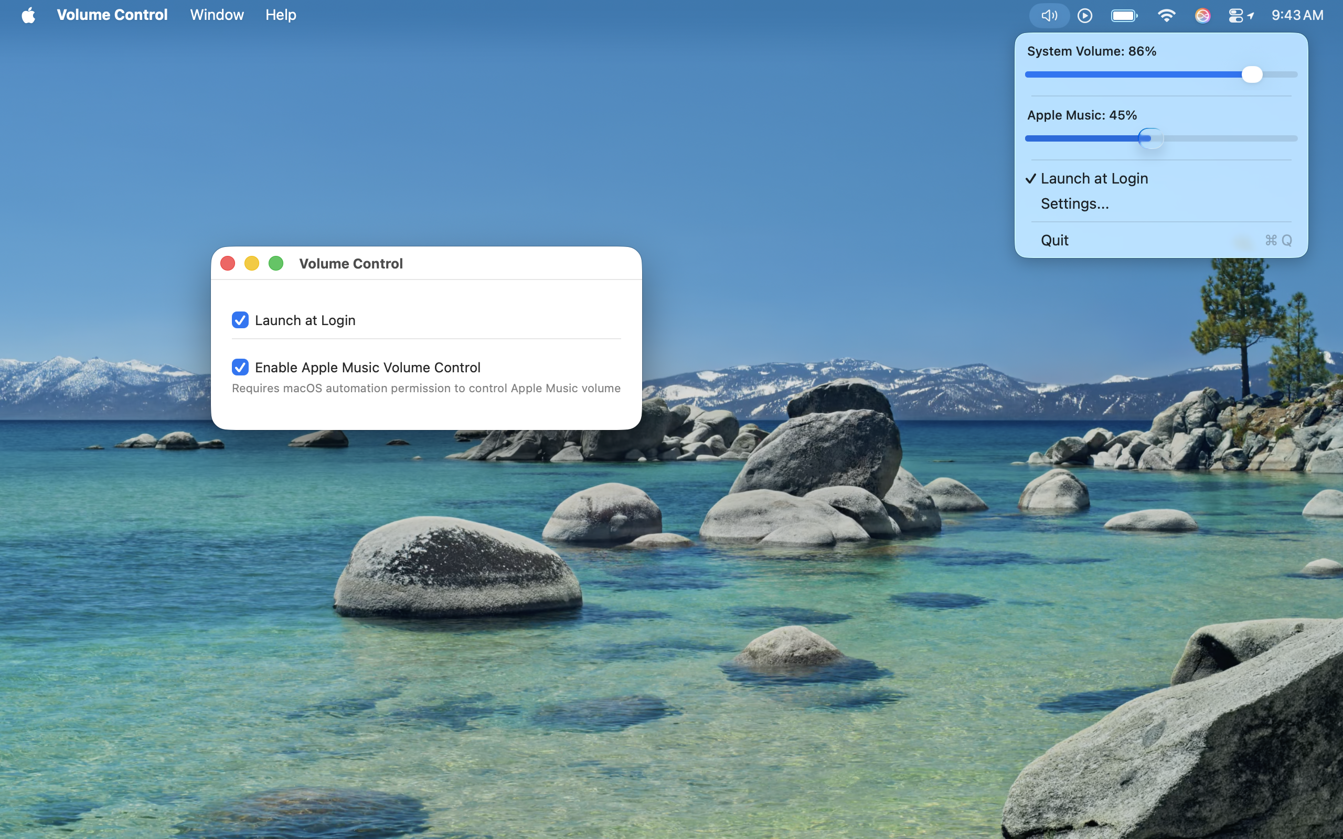Uncheck the Launch at Login checkbox
This screenshot has width=1343, height=839.
coord(240,320)
